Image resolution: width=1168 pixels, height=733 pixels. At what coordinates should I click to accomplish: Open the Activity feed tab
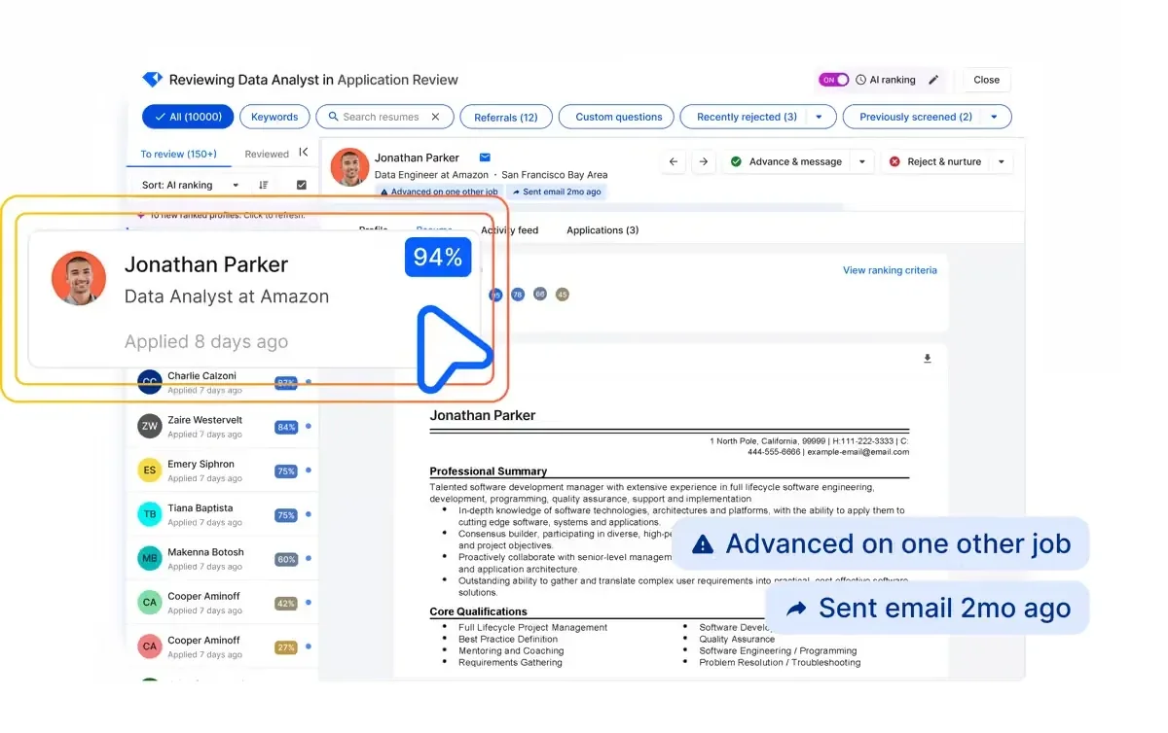point(509,230)
